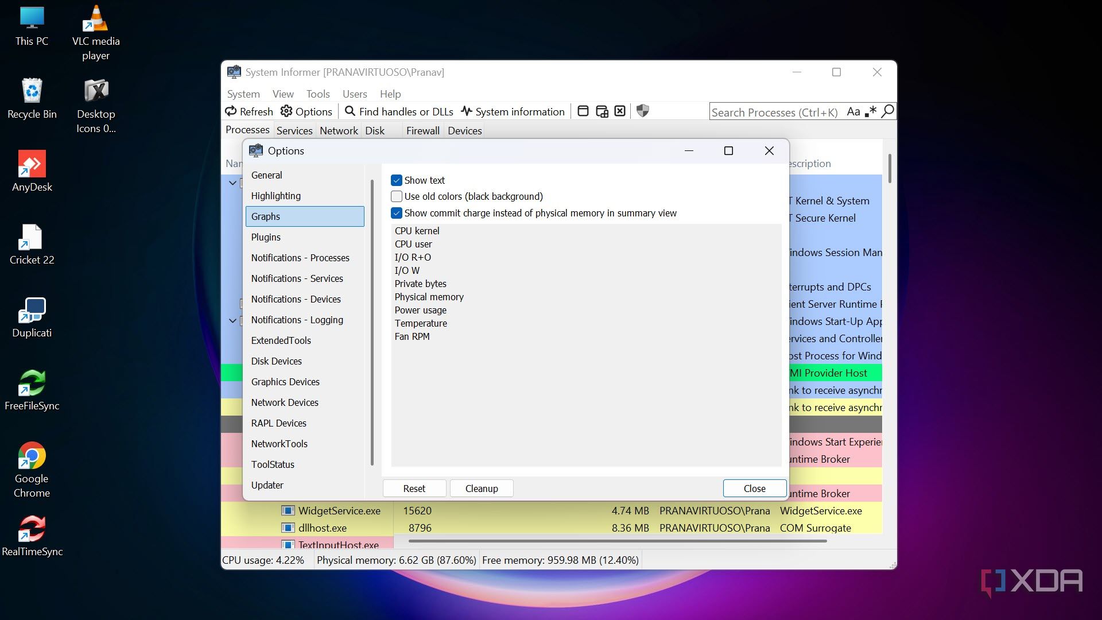Select AnyDesk desktop shortcut
1102x620 pixels.
(x=32, y=171)
